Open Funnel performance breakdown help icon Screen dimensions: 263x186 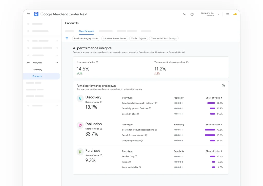pyautogui.click(x=223, y=86)
